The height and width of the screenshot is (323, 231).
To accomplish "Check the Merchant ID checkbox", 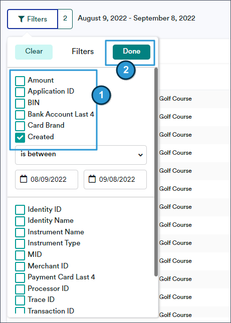I will pyautogui.click(x=20, y=266).
